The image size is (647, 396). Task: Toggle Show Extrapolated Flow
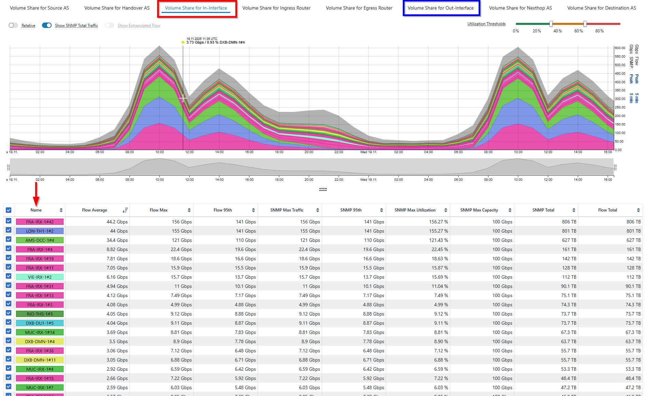tap(110, 25)
